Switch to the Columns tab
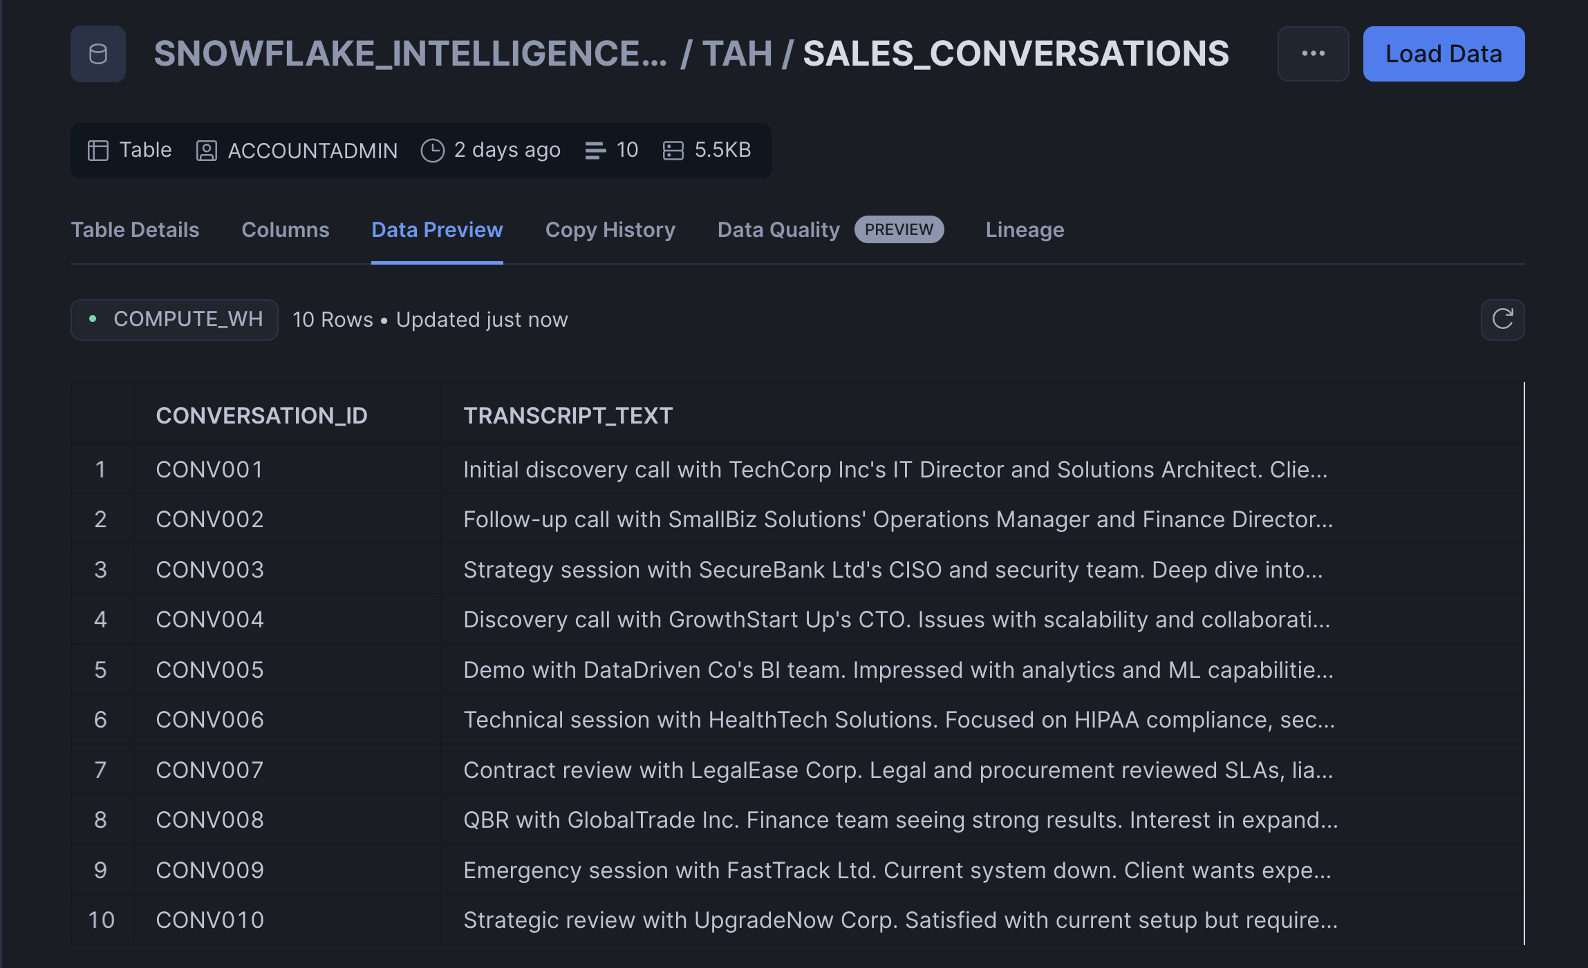The image size is (1588, 968). (x=285, y=229)
